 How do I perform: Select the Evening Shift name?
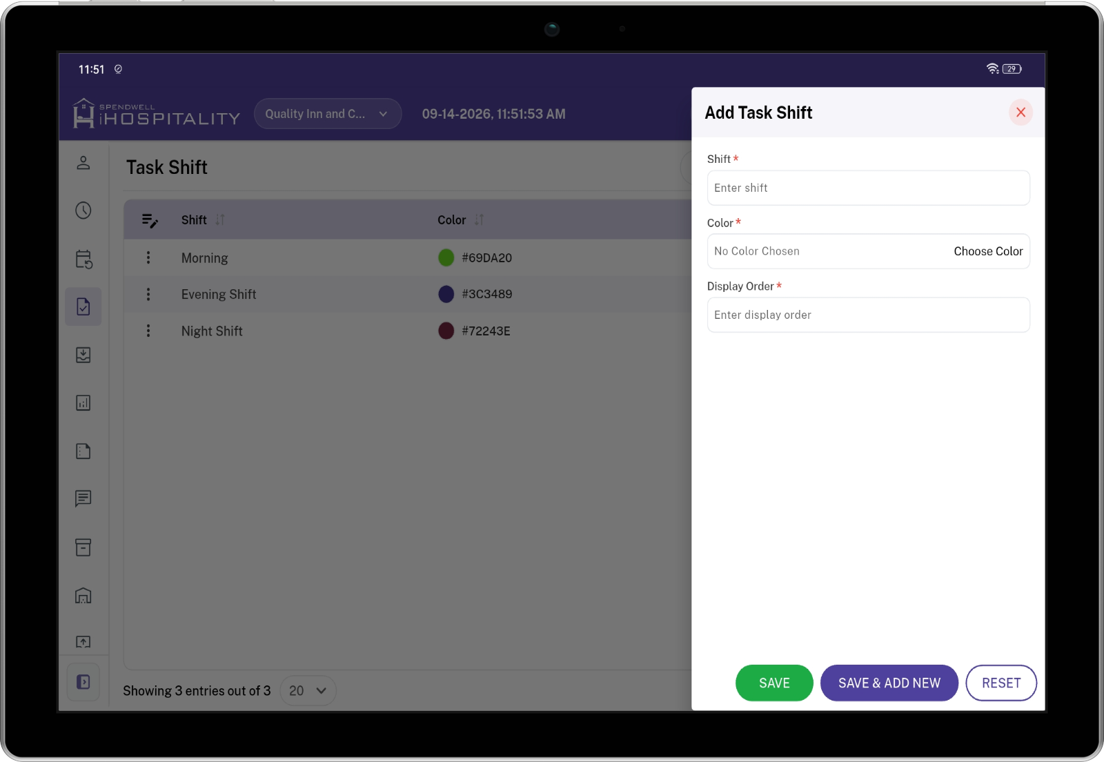point(219,295)
